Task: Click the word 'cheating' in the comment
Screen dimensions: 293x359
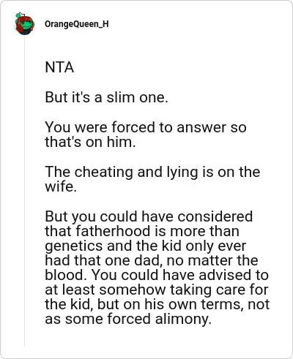Action: click(104, 172)
